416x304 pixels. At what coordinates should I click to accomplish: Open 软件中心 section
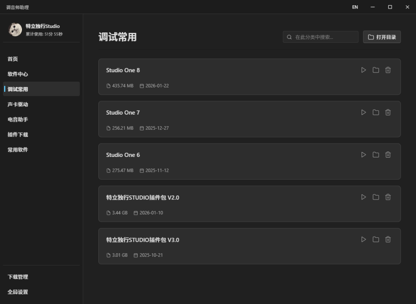tap(18, 74)
